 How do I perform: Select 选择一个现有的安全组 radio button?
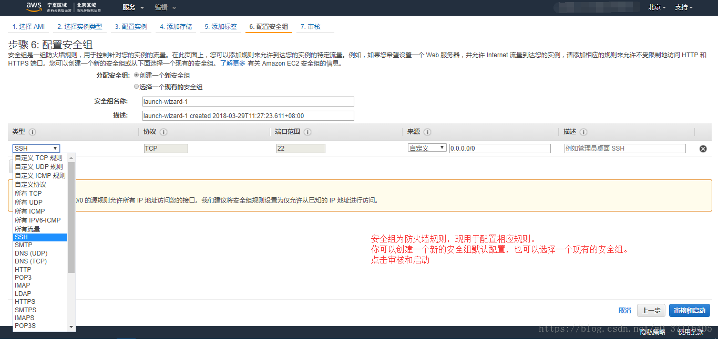point(137,87)
